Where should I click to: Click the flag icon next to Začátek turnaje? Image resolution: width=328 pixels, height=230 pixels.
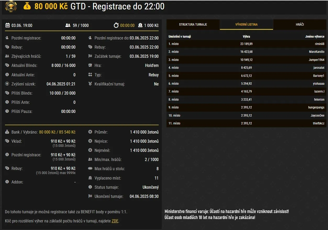coord(90,56)
